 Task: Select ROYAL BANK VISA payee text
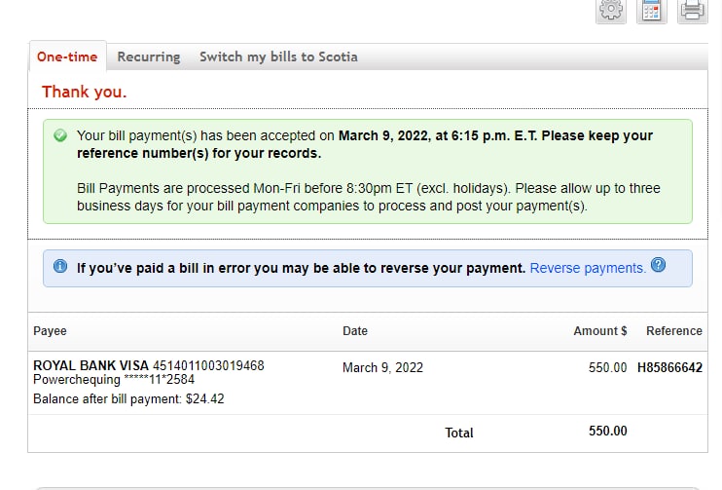pyautogui.click(x=90, y=365)
